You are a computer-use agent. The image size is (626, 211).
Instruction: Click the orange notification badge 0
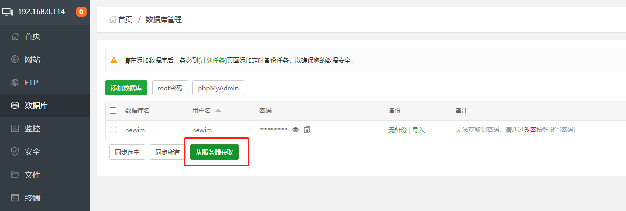coord(81,11)
